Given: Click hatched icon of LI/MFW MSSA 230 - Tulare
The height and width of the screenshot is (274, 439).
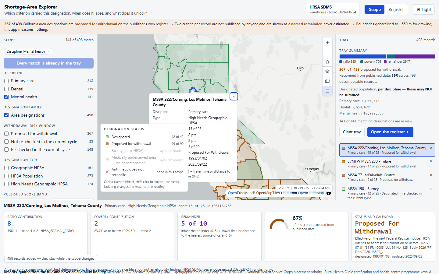Looking at the screenshot, I should click(x=344, y=162).
